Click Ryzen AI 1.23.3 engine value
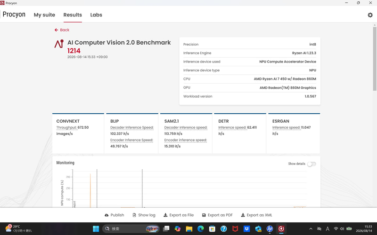 coord(304,53)
